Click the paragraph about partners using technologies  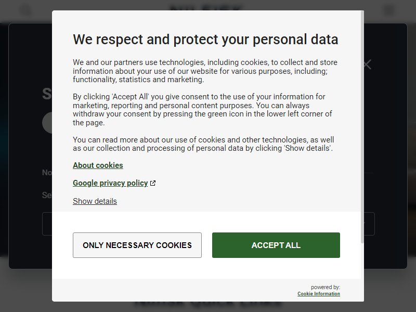[205, 71]
